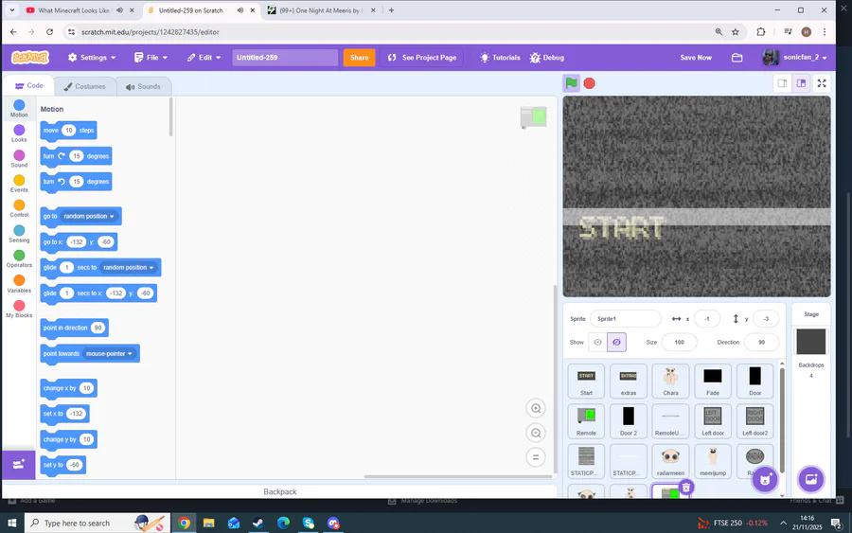Select the My Blocks category
Image resolution: width=852 pixels, height=533 pixels.
point(19,310)
